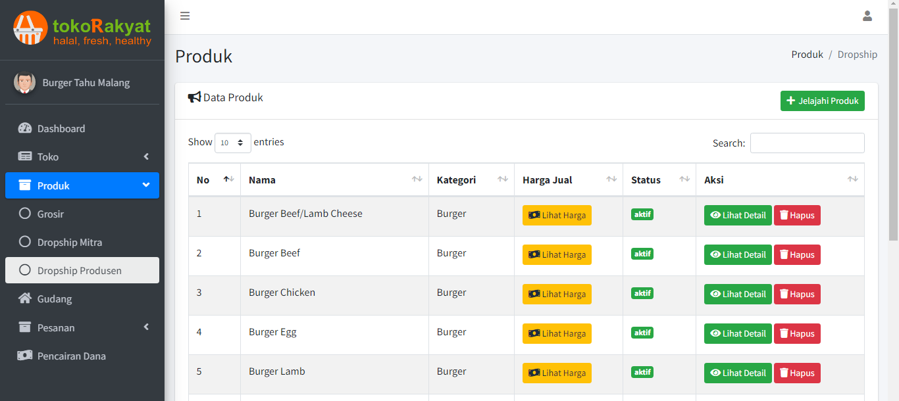Go to Pencairan Dana page
Viewport: 899px width, 401px height.
[71, 356]
